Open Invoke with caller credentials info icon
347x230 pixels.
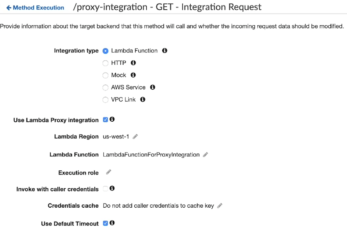point(113,188)
